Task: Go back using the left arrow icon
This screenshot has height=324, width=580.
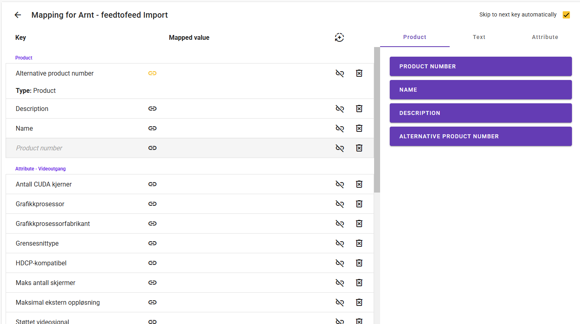Action: pyautogui.click(x=18, y=15)
